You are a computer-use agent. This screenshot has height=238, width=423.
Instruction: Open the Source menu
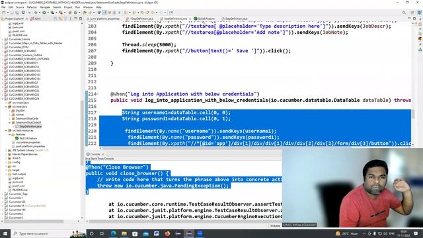[x=20, y=7]
